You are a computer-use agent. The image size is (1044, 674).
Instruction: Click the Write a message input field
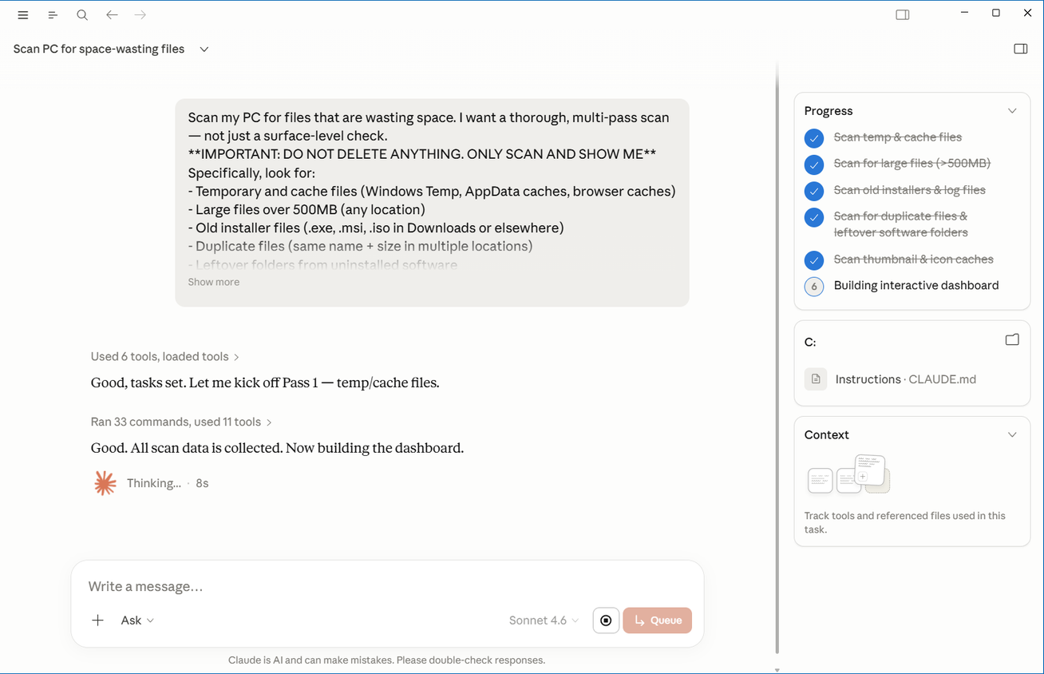coord(387,587)
